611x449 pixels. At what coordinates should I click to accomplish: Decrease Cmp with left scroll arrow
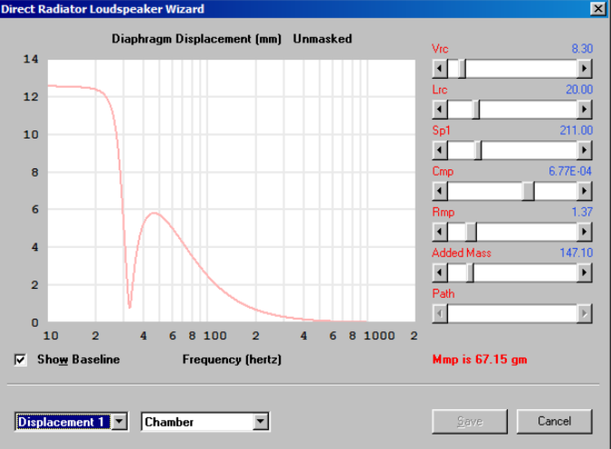[x=440, y=191]
